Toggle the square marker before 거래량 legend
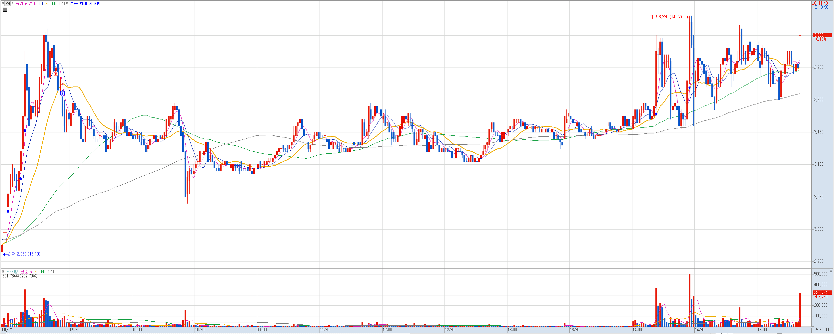Viewport: 834px width, 334px height. click(3, 271)
